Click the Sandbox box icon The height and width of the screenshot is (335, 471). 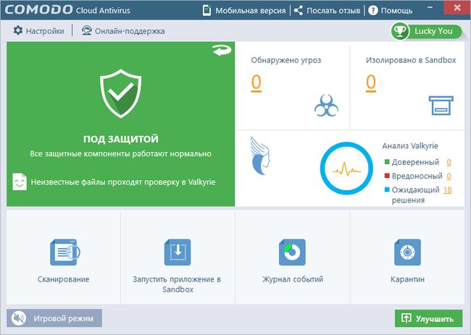click(x=441, y=105)
